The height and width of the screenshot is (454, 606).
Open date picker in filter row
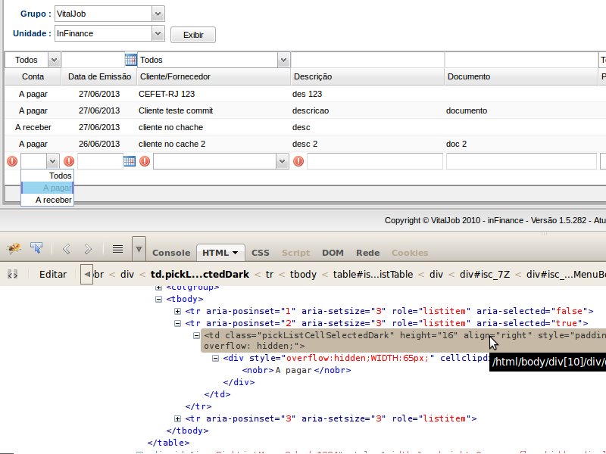click(x=130, y=60)
